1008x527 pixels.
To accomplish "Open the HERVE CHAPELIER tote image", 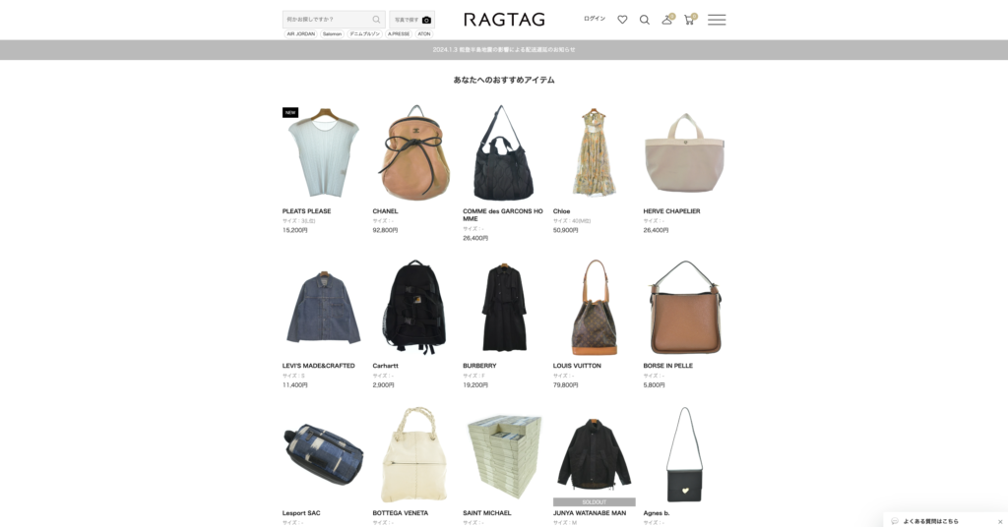I will click(x=685, y=152).
